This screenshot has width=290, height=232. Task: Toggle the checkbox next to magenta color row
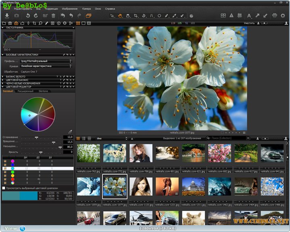pyautogui.click(x=5, y=161)
